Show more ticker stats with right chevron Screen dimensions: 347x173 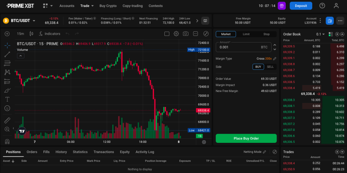pos(197,21)
